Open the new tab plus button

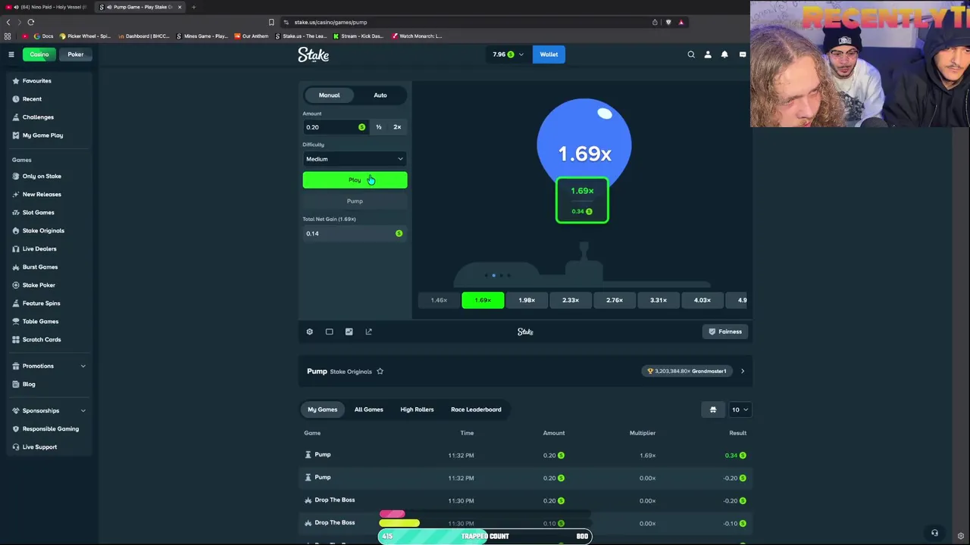[193, 7]
